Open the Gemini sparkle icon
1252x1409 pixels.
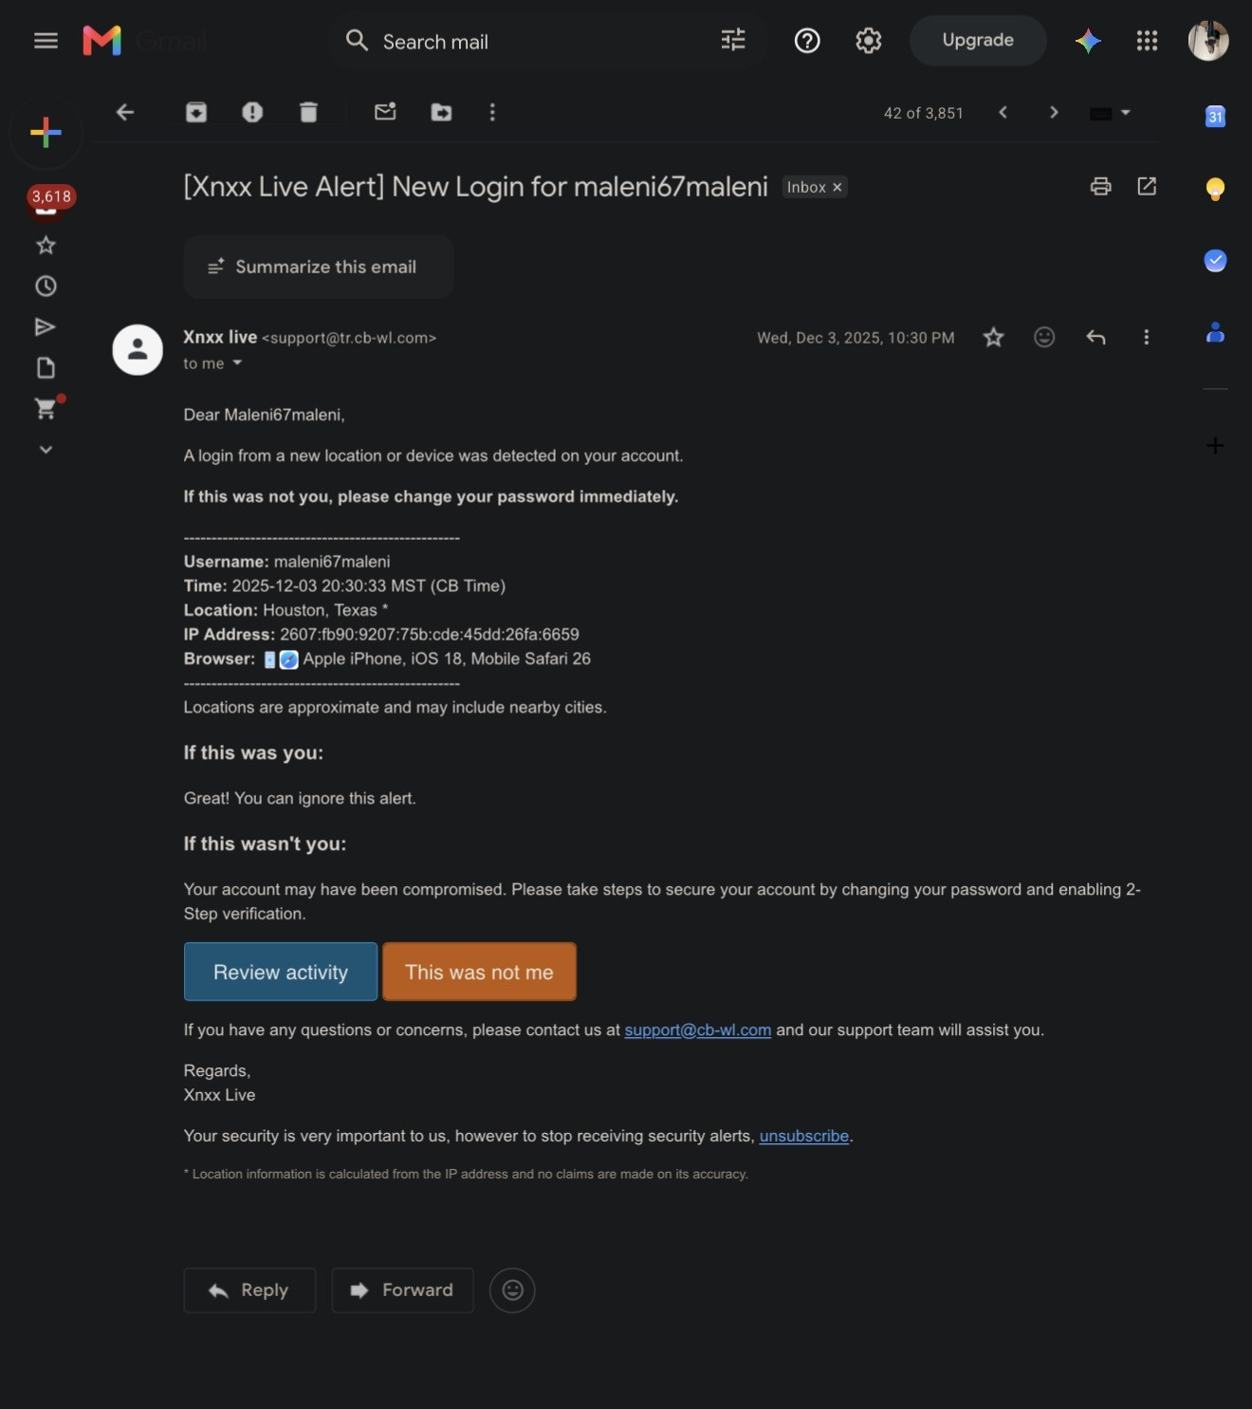pyautogui.click(x=1088, y=41)
